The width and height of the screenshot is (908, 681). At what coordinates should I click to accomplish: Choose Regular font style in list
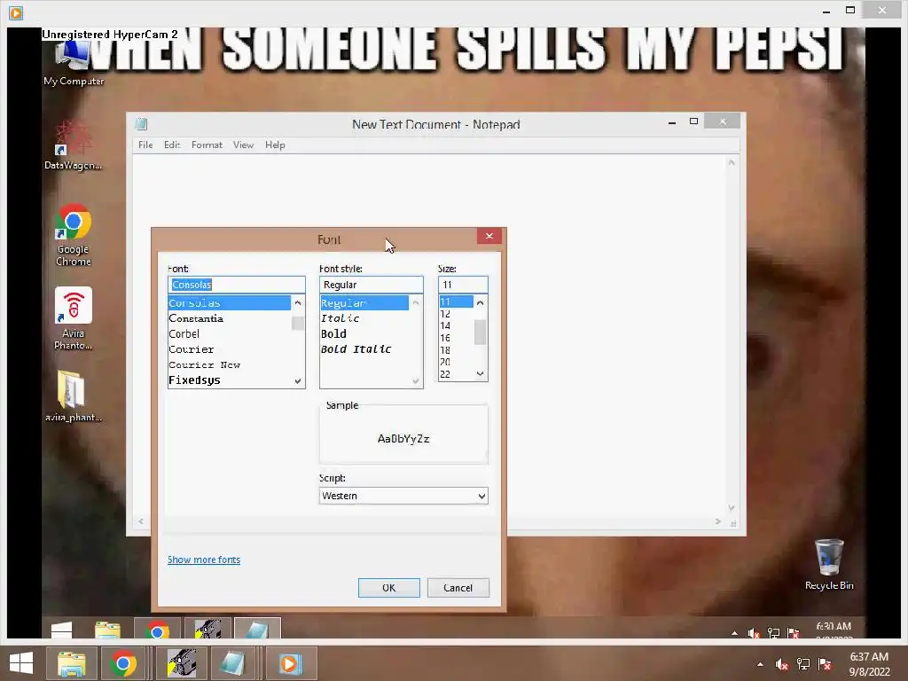pos(364,303)
